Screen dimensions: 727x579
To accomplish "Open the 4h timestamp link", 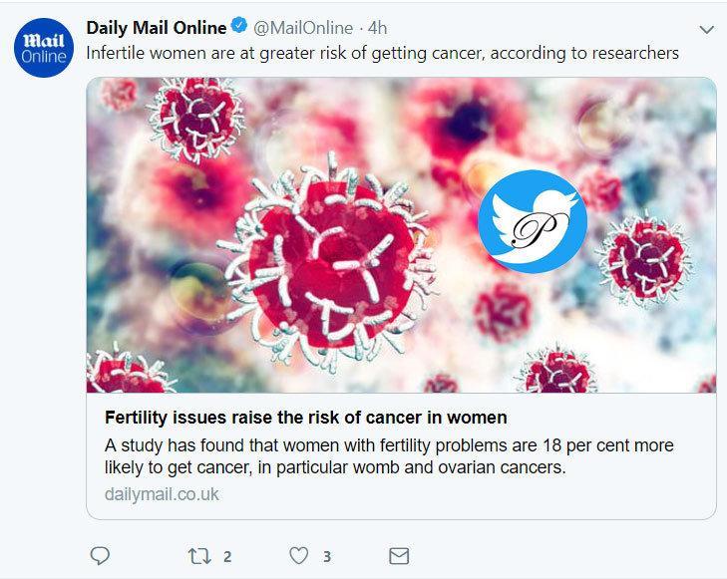I will click(377, 28).
